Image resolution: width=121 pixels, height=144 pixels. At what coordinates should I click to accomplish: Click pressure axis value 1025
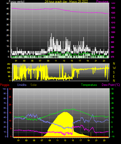113,8
